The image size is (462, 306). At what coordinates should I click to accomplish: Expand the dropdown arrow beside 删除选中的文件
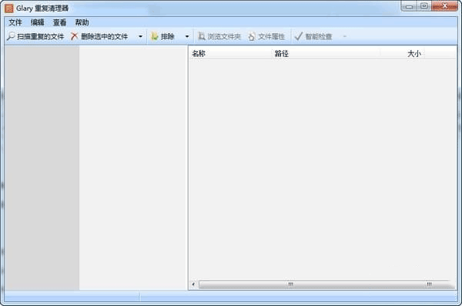coord(141,36)
